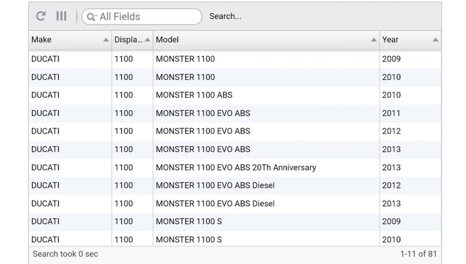Select the 20Th Anniversary model row

(236, 167)
